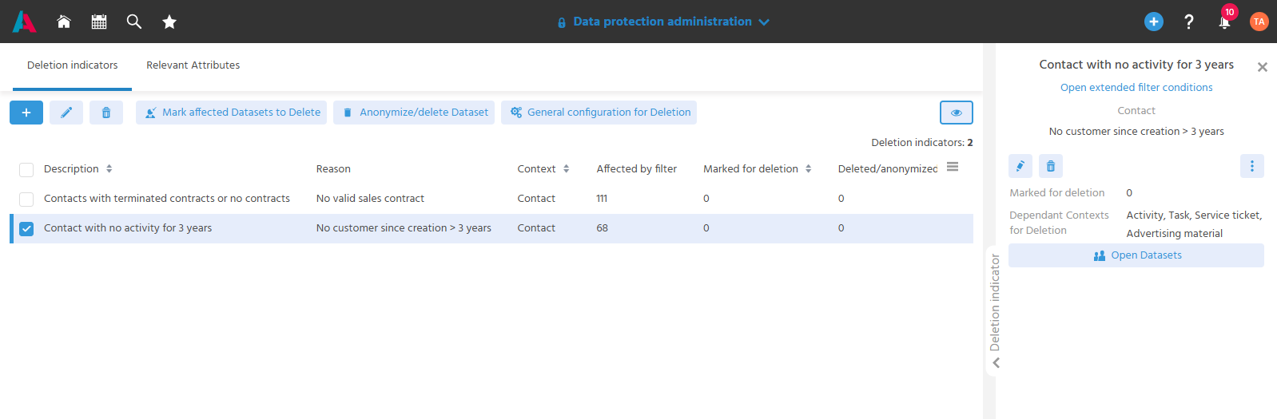The image size is (1277, 419).
Task: Click Contact context cell in first row
Action: [536, 199]
